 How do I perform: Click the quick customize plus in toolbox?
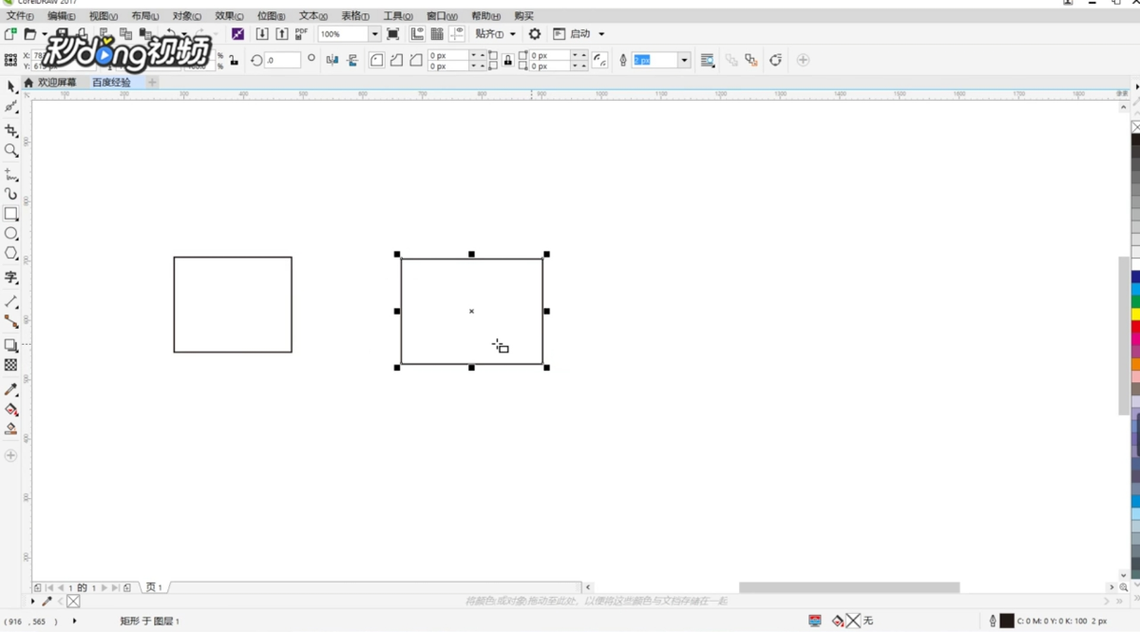pyautogui.click(x=10, y=456)
